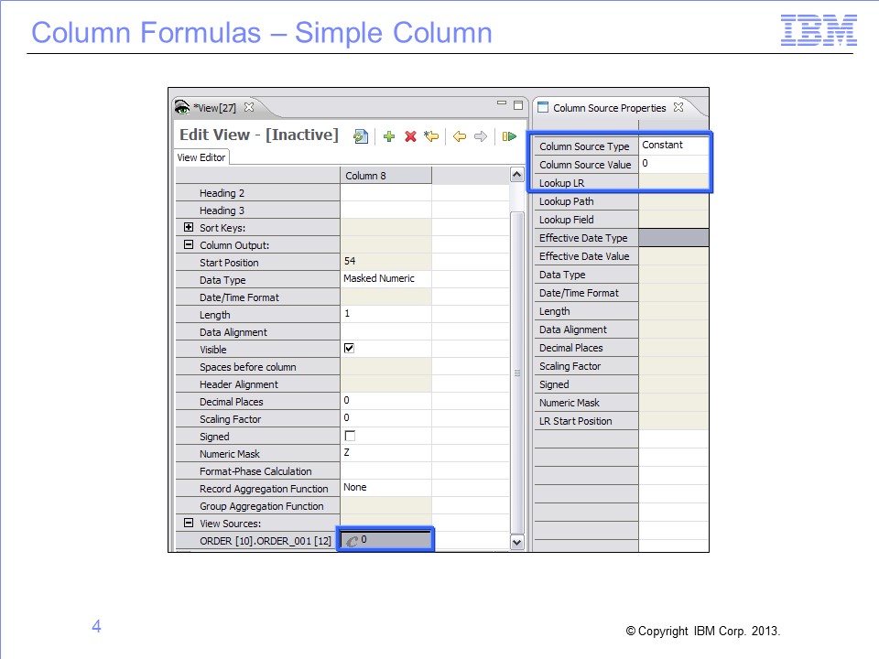Click the Record Aggregation Function label
Viewport: 879px width, 659px height.
pyautogui.click(x=264, y=489)
